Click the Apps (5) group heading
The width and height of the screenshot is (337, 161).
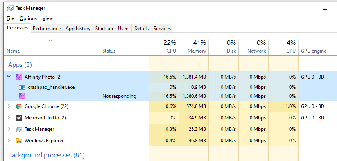coord(20,65)
